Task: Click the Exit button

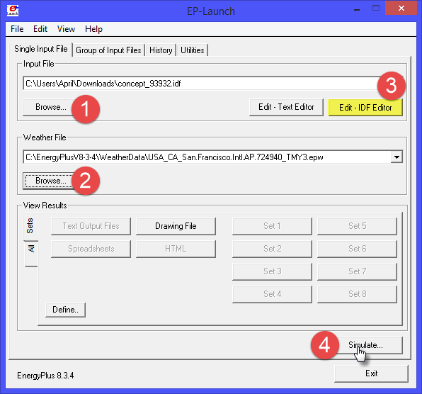Action: point(372,373)
